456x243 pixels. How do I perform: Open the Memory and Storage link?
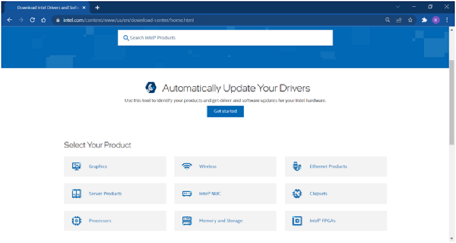click(221, 221)
